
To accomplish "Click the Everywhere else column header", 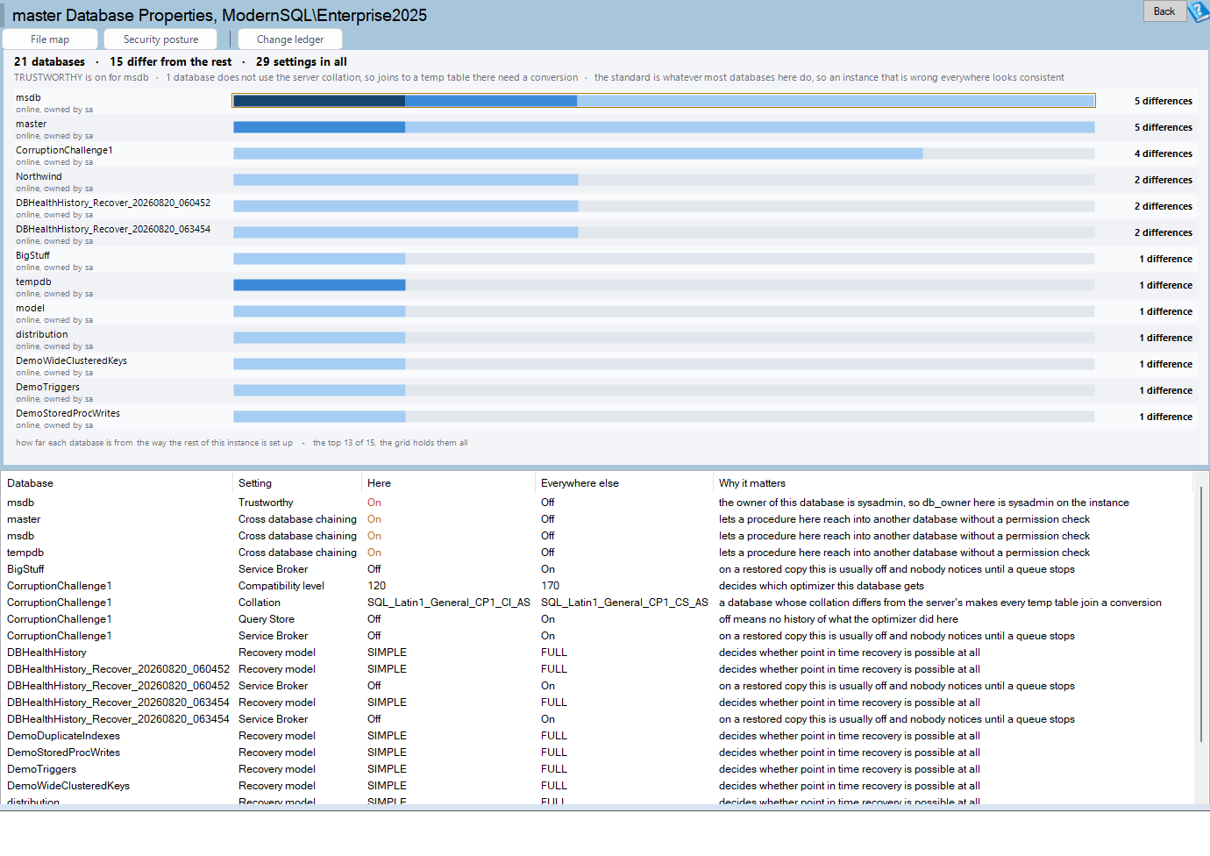I will 624,483.
